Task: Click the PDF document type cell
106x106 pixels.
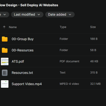Action: click(69, 61)
